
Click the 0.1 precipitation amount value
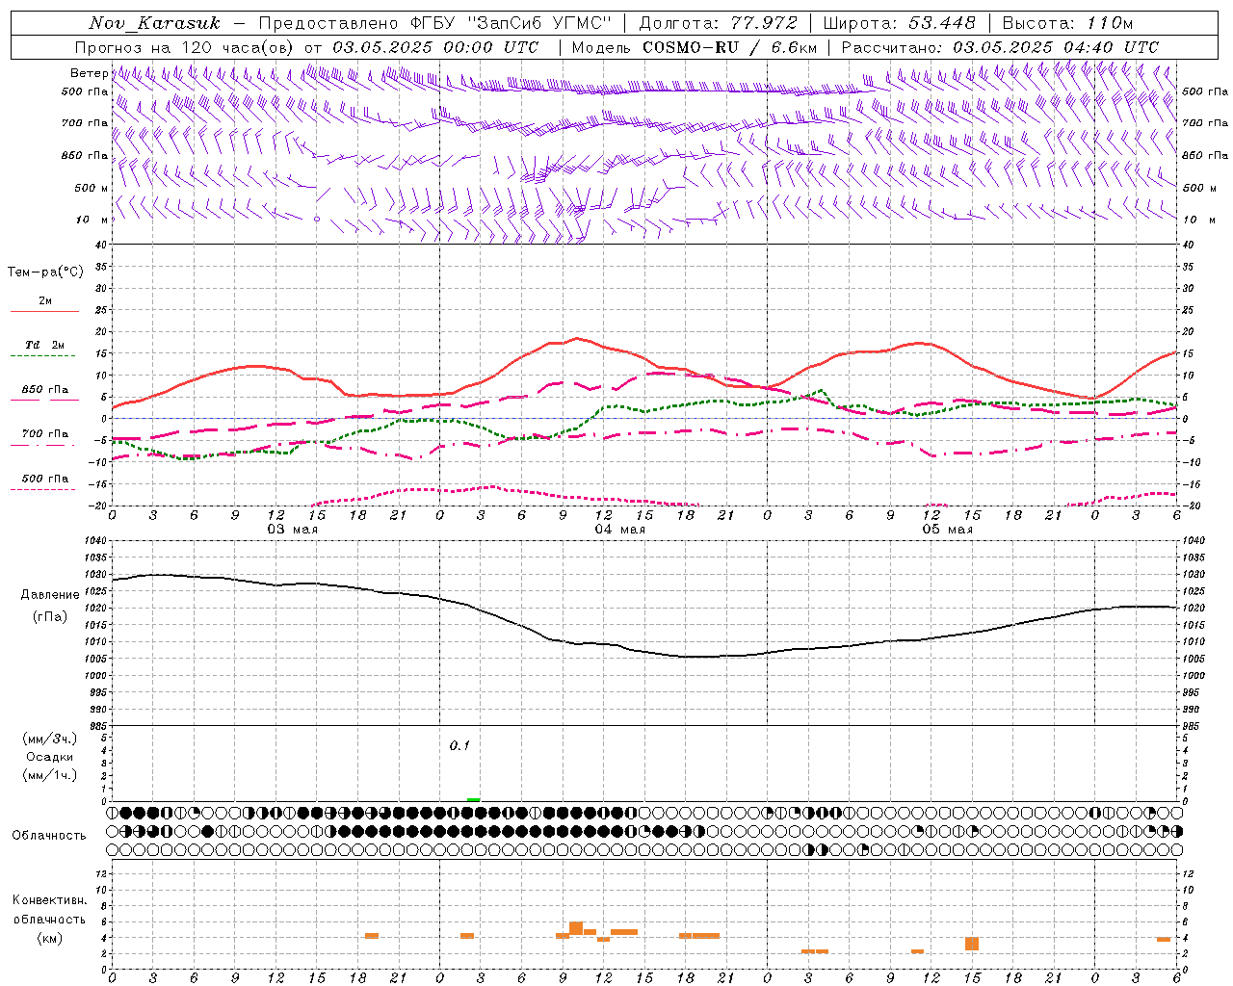point(459,746)
